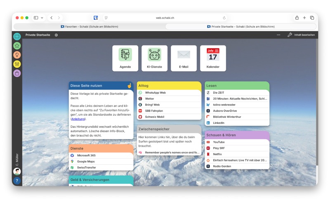
Task: Open favorites star icon in sidebar
Action: 17,46
